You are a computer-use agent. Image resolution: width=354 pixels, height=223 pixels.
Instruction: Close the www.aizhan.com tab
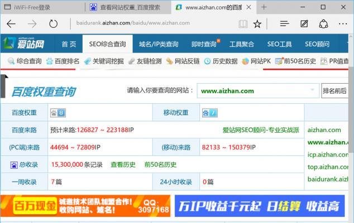[x=248, y=7]
